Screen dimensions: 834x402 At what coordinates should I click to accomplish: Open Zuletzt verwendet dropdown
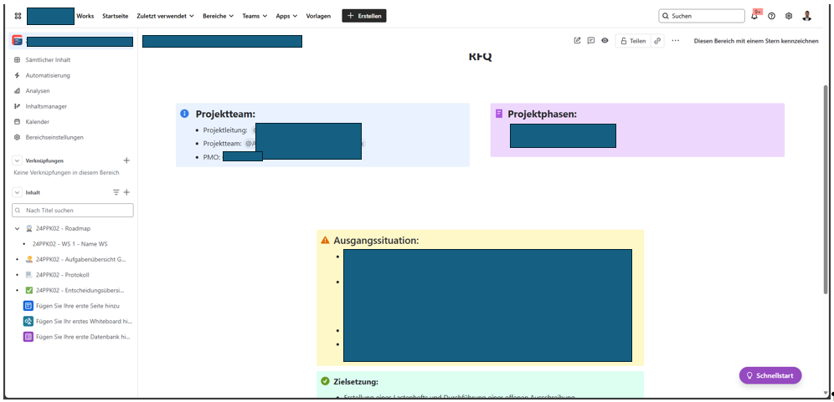click(166, 16)
